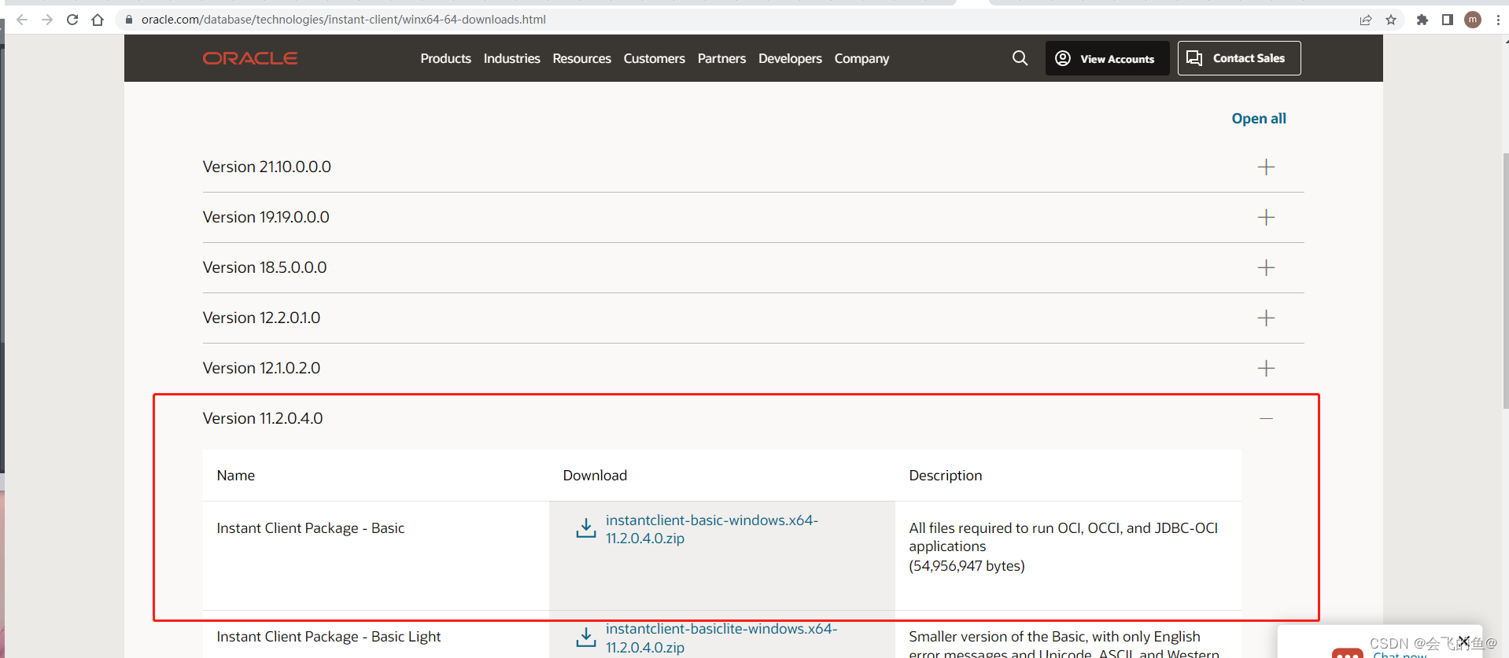
Task: Expand Version 19.19.0.0.0 section
Action: pyautogui.click(x=1266, y=218)
